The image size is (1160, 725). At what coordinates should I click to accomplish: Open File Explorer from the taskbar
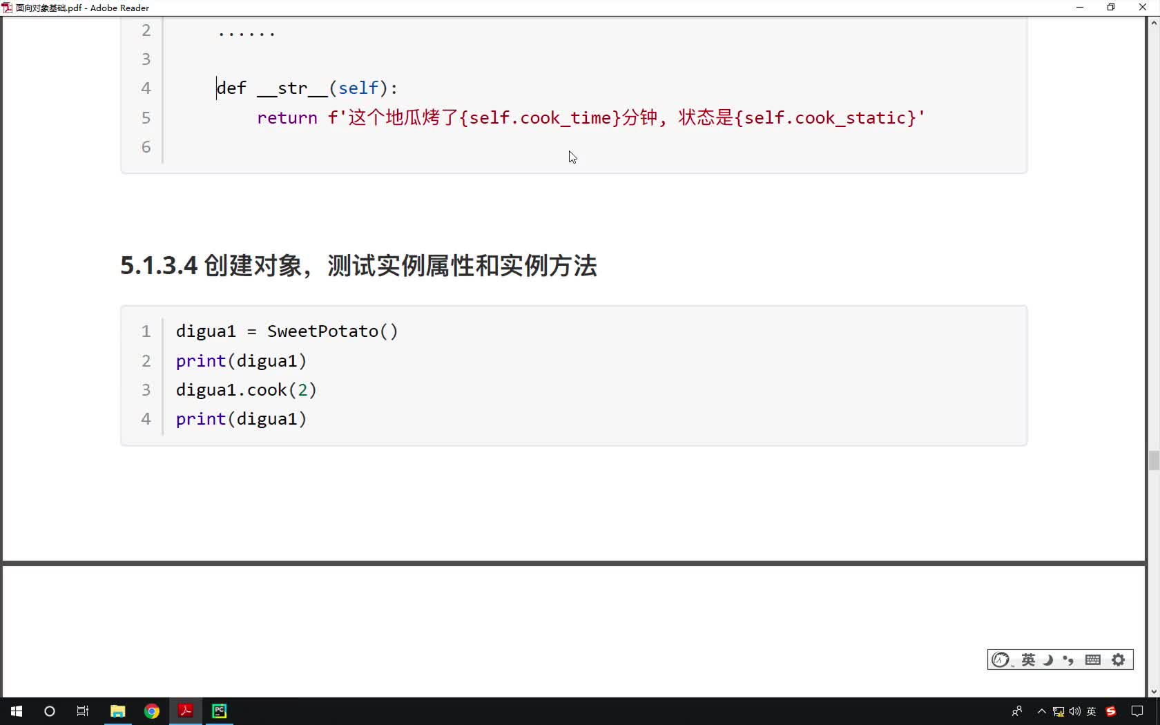click(118, 711)
